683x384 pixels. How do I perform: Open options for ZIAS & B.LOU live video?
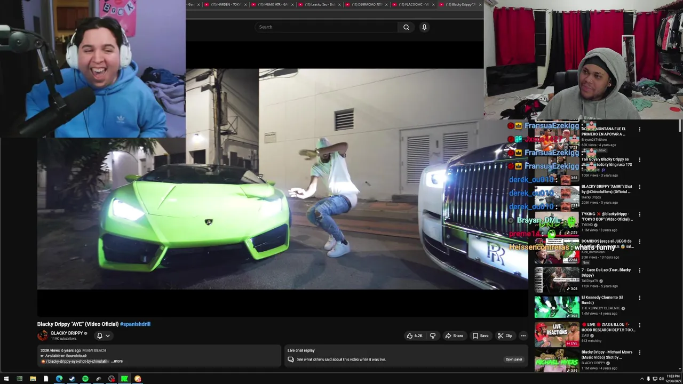coord(640,325)
